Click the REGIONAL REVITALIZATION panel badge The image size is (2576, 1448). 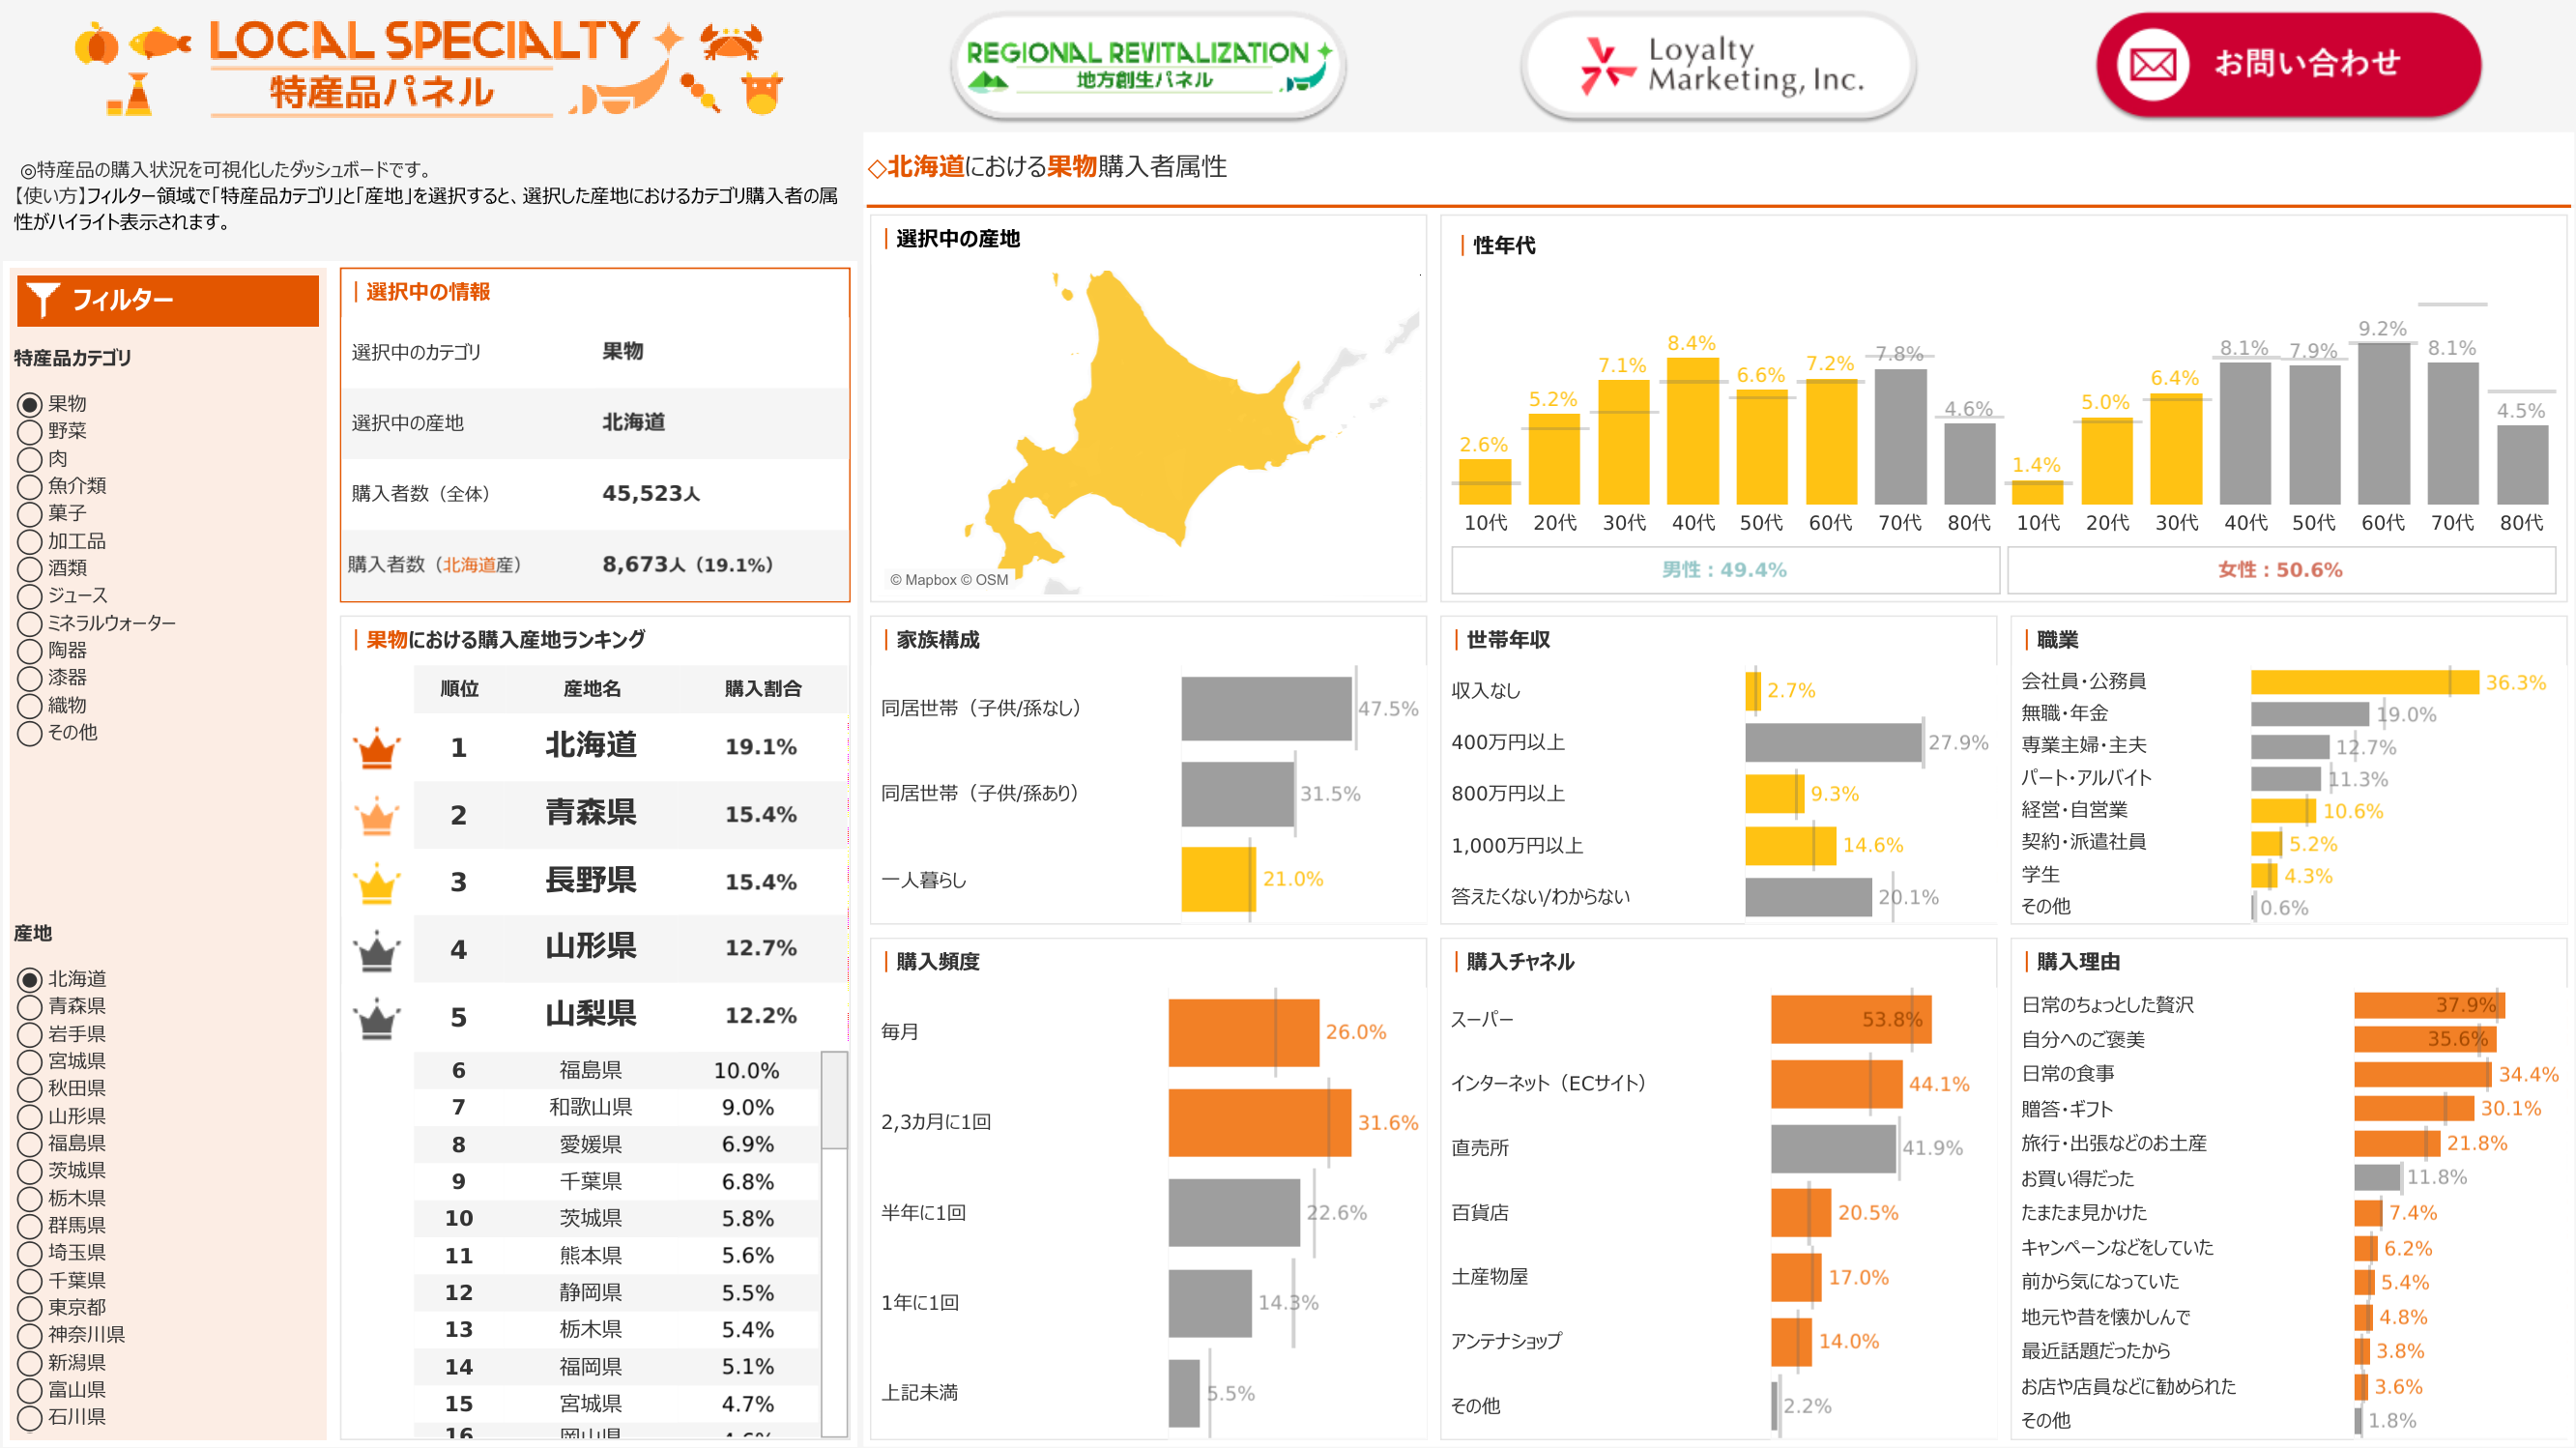[x=1148, y=65]
